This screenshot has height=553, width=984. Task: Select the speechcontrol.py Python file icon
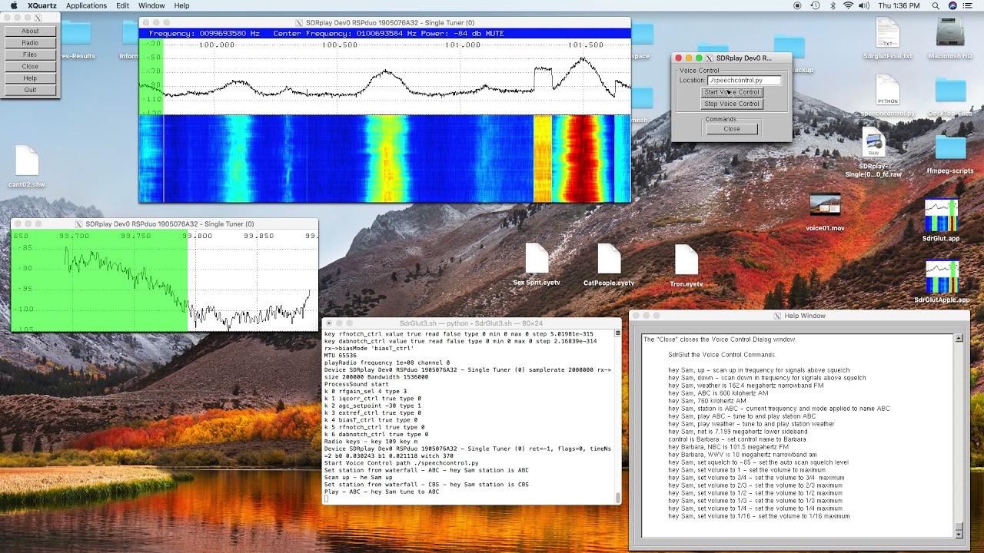click(887, 91)
